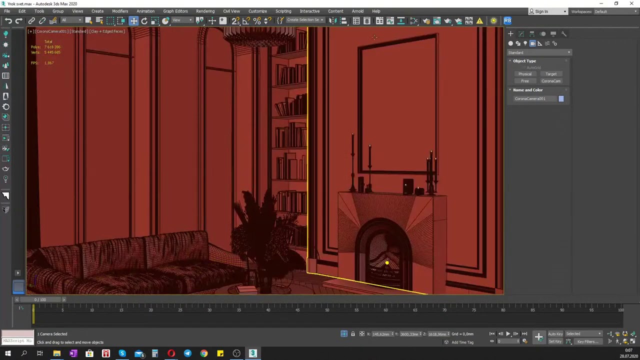Open the 'View' reference coordinate dropdown

[x=183, y=20]
